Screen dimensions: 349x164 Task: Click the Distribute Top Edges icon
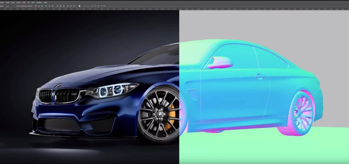[58, 6]
